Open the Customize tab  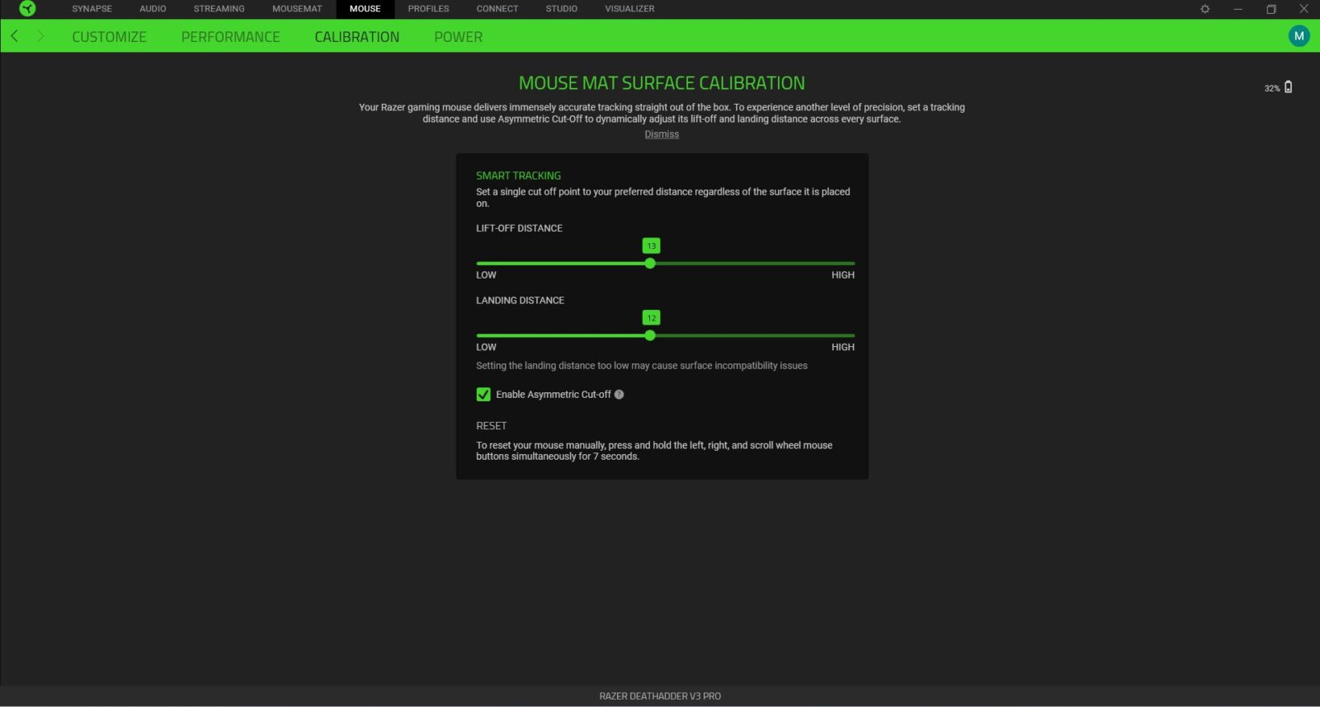[x=109, y=37]
